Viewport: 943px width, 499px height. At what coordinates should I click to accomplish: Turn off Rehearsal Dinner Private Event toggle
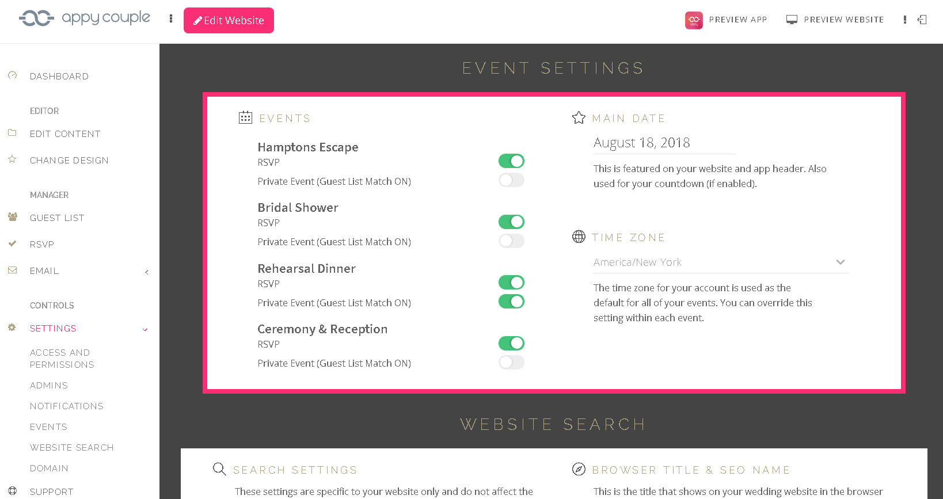tap(511, 302)
